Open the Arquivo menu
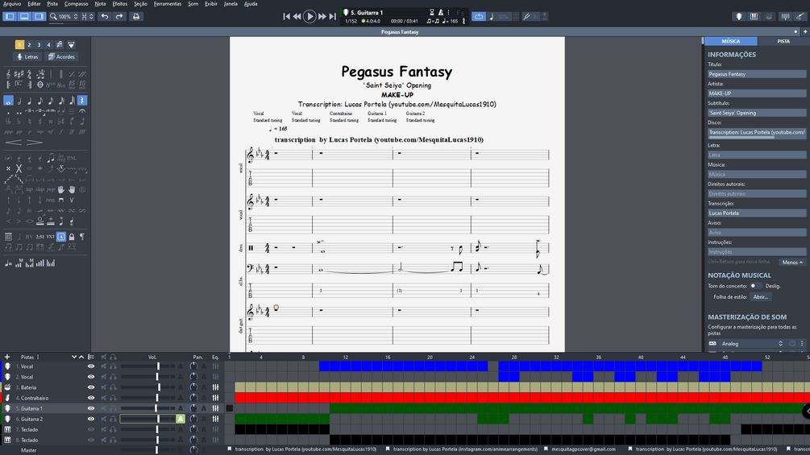The height and width of the screenshot is (455, 810). click(x=12, y=3)
